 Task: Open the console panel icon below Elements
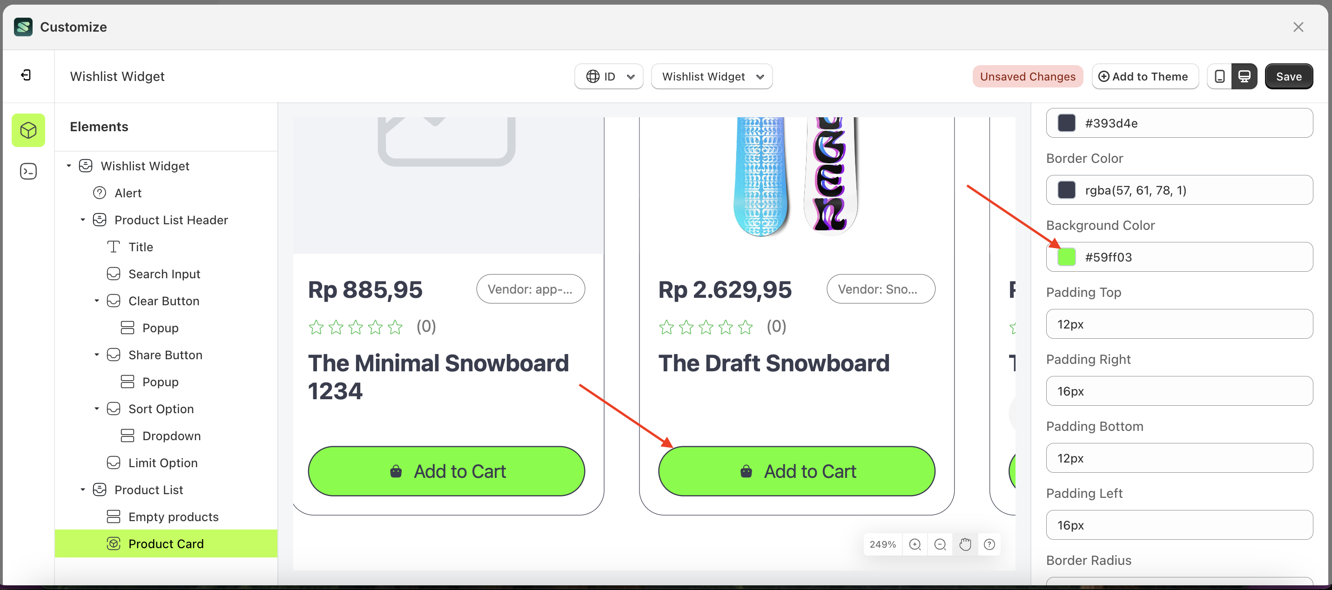click(x=28, y=171)
